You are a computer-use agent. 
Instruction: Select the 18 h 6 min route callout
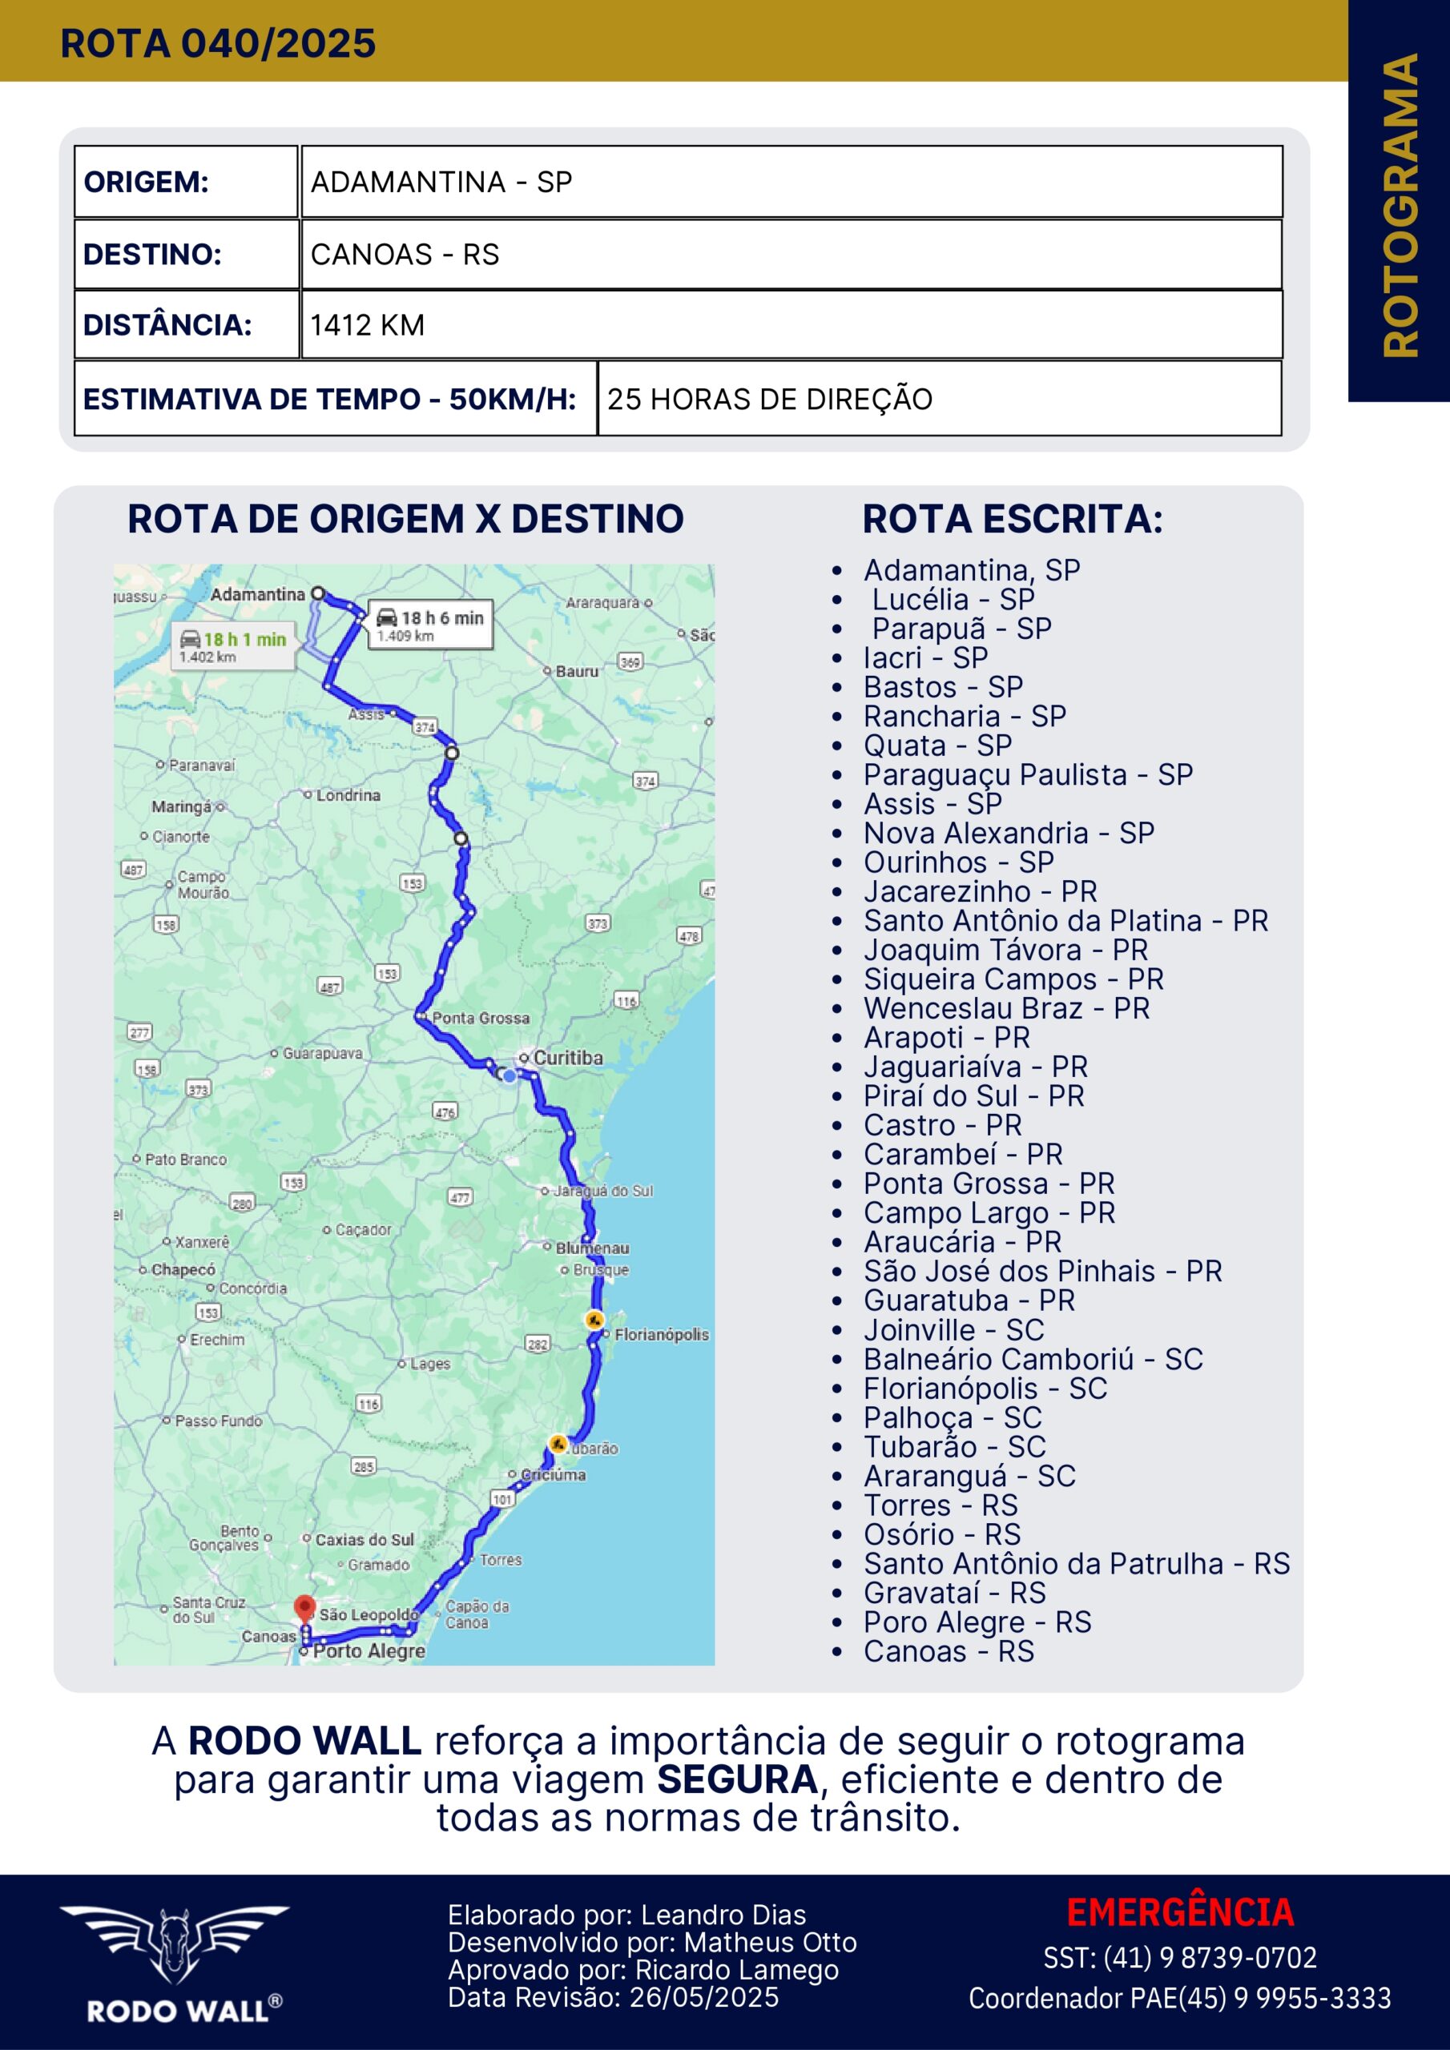click(x=429, y=624)
